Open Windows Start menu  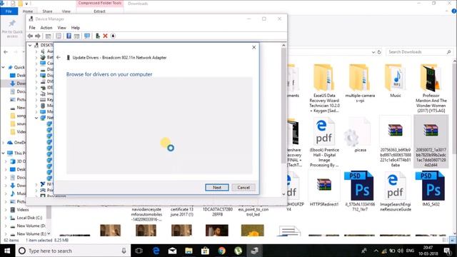(x=7, y=251)
